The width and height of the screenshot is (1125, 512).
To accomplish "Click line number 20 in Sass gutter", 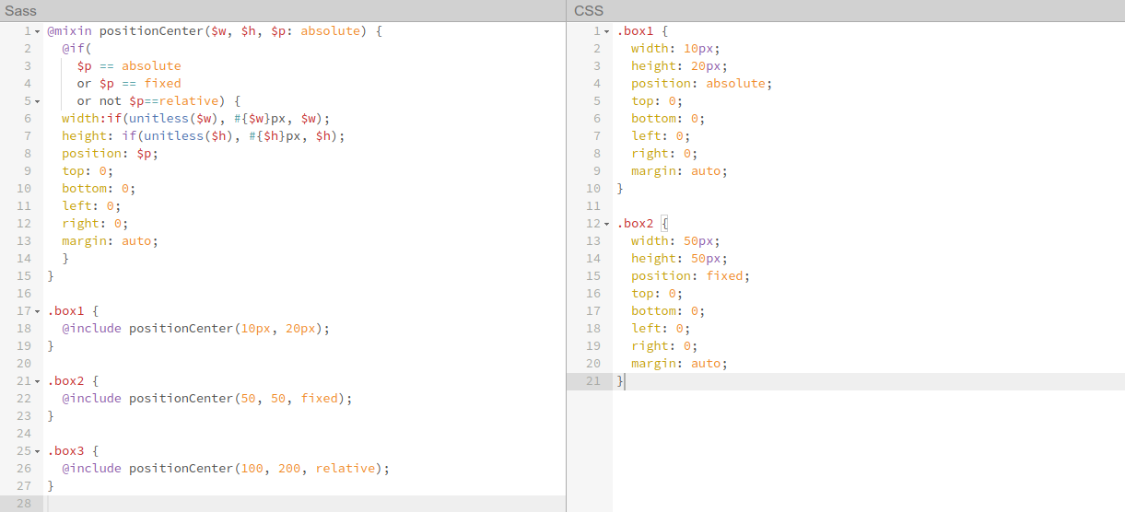I will pyautogui.click(x=24, y=363).
